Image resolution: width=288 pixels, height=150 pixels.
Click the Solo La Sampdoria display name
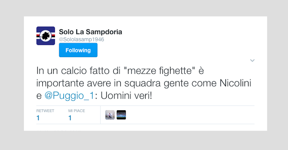tap(90, 32)
